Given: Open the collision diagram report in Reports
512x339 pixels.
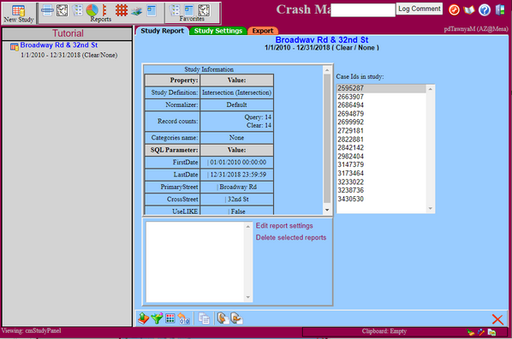Looking at the screenshot, I should [62, 10].
